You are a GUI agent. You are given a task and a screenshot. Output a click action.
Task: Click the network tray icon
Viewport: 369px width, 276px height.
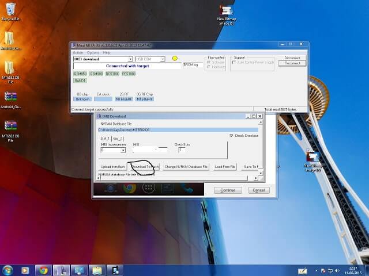[330, 271]
